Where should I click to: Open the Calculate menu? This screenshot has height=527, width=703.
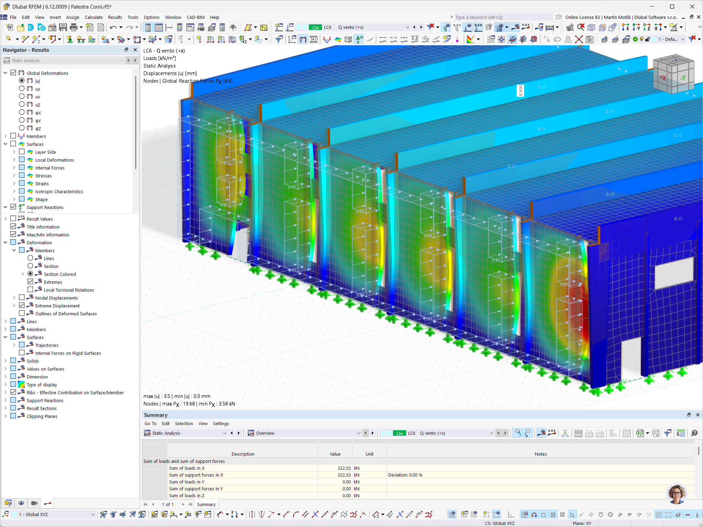(94, 17)
